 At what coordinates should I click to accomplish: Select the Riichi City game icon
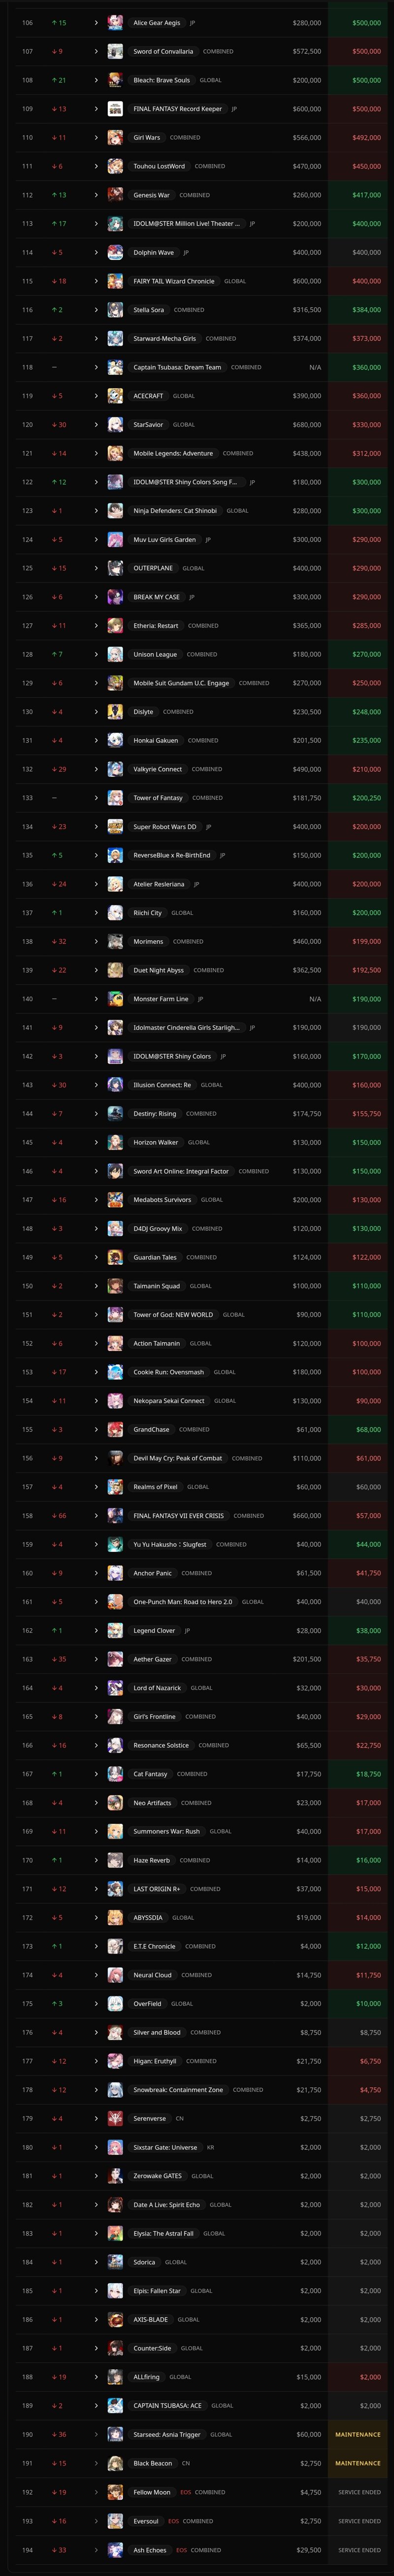pos(115,912)
